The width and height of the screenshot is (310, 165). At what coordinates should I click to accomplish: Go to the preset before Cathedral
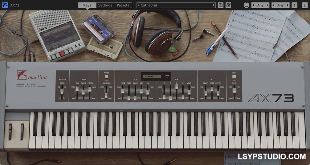(139, 5)
